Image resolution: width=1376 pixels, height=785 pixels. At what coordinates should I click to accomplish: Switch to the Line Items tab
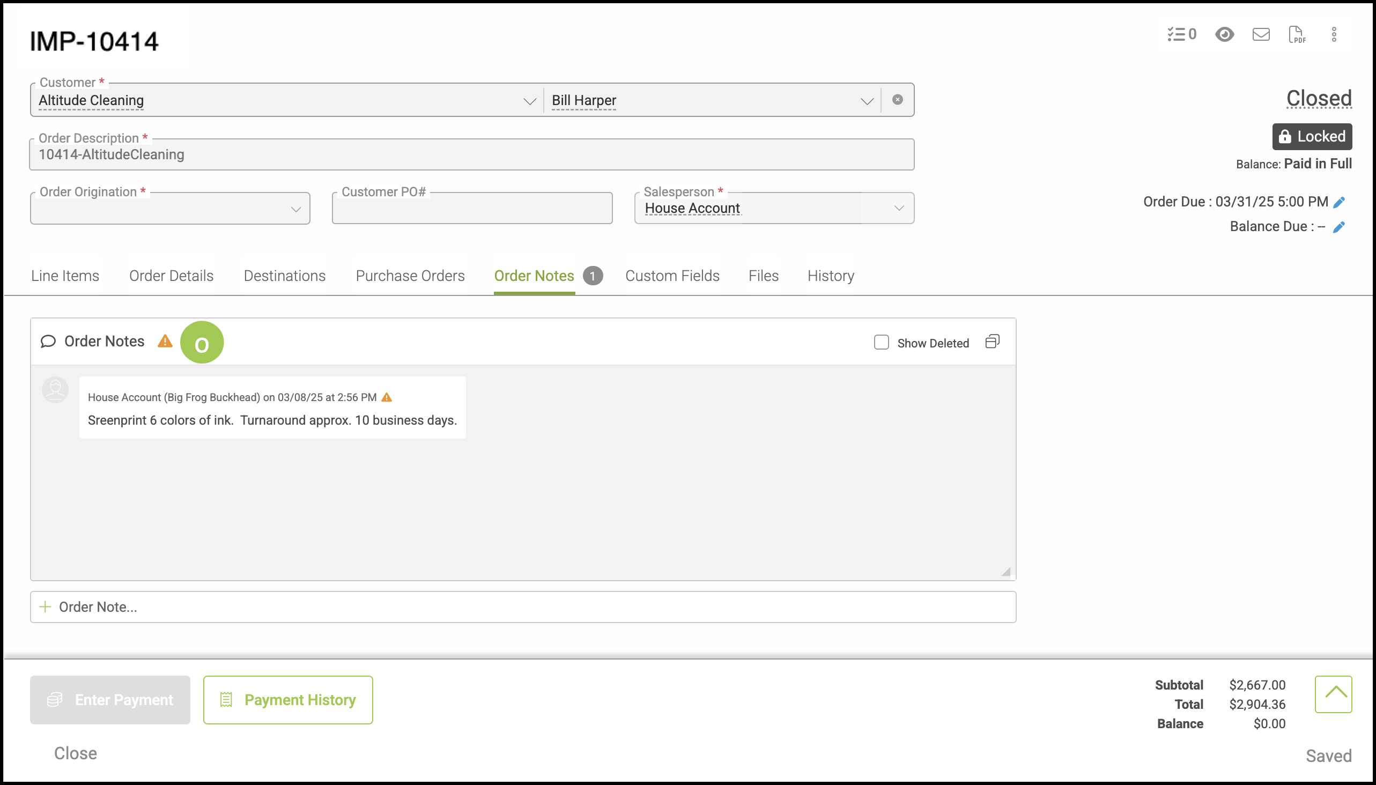coord(65,276)
